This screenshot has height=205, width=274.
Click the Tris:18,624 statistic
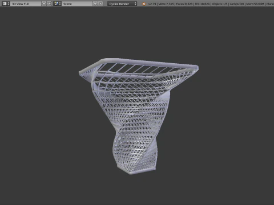pyautogui.click(x=202, y=4)
